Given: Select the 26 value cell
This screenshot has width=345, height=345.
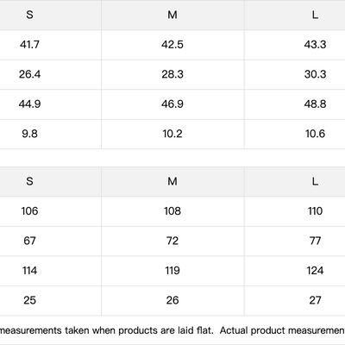Looking at the screenshot, I should (172, 300).
